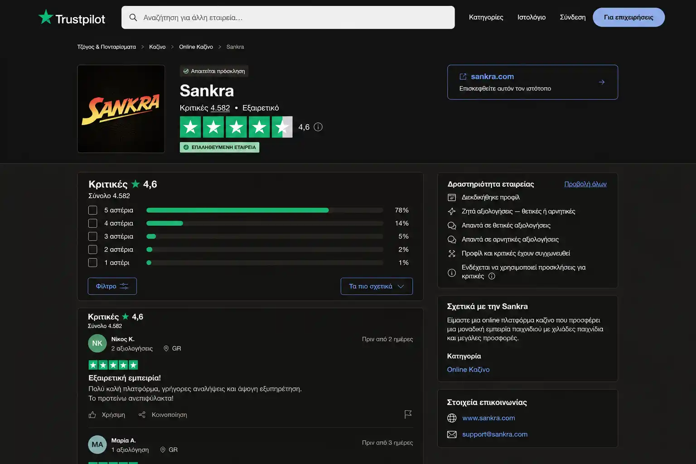Check the 1 αστέρι filter box
This screenshot has width=696, height=464.
(93, 263)
